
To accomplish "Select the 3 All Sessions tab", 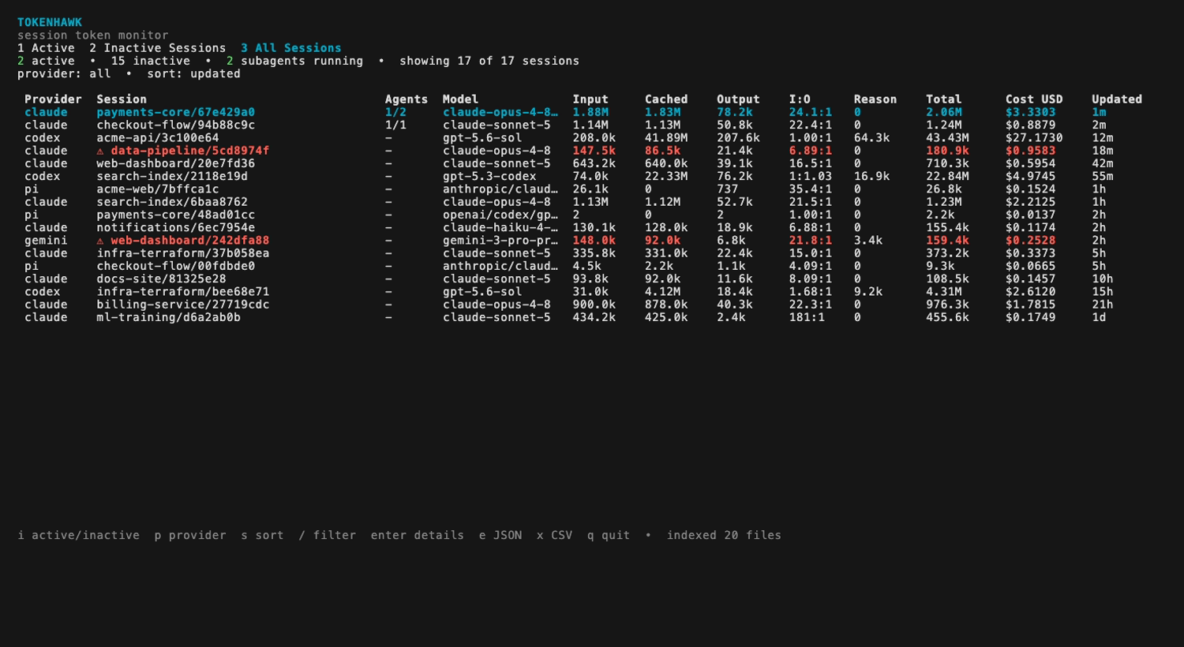I will point(291,48).
